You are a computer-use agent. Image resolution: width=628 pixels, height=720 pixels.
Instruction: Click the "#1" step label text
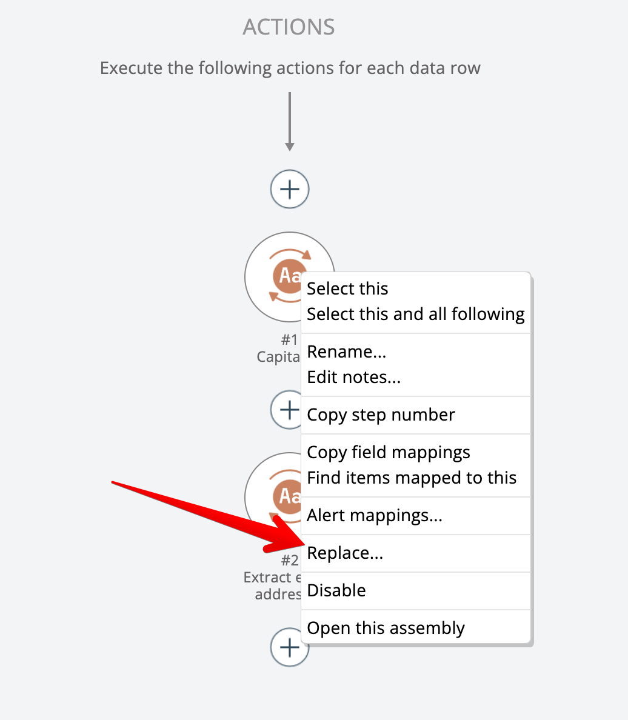coord(289,340)
